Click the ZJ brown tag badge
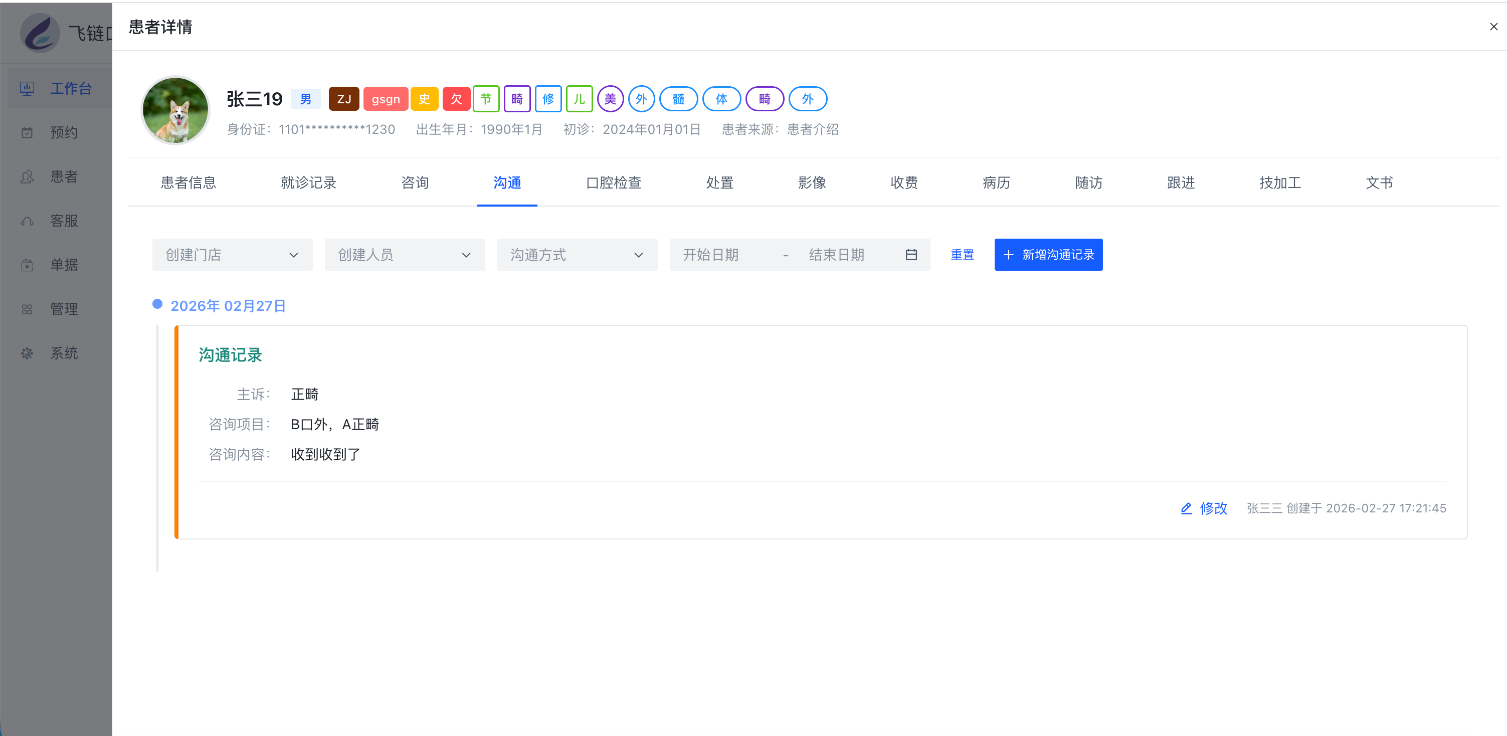1507x736 pixels. (x=344, y=99)
